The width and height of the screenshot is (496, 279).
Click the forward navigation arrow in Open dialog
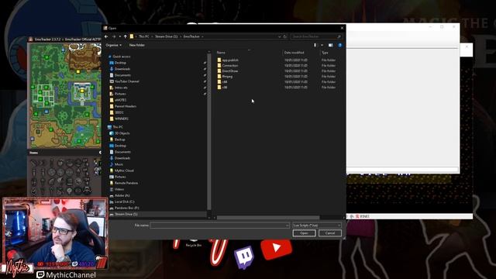point(114,36)
